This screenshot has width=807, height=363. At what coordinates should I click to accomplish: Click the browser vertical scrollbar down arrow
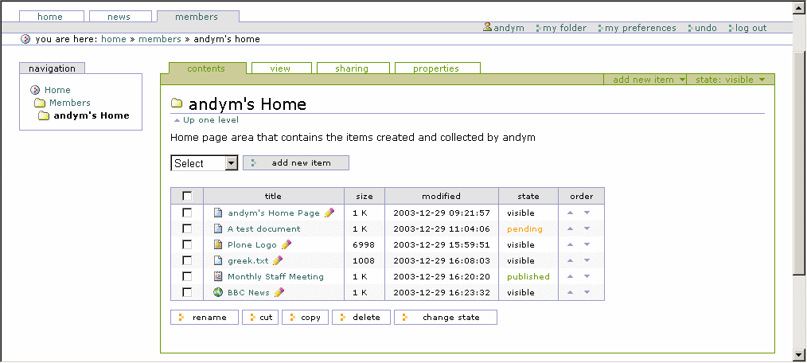click(x=799, y=354)
